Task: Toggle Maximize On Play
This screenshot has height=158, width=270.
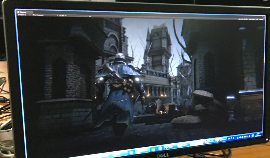Action: pyautogui.click(x=243, y=19)
